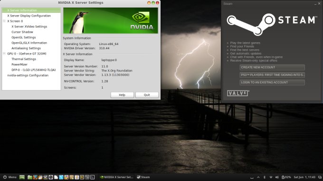Viewport: 323px width, 181px height.
Task: Click the Steam window title text
Action: click(x=228, y=4)
